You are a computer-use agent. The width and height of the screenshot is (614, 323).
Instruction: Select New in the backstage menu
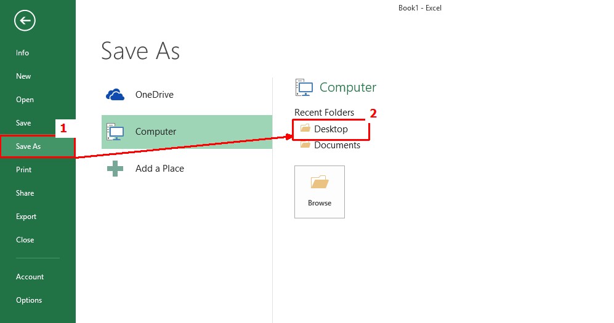(x=23, y=76)
